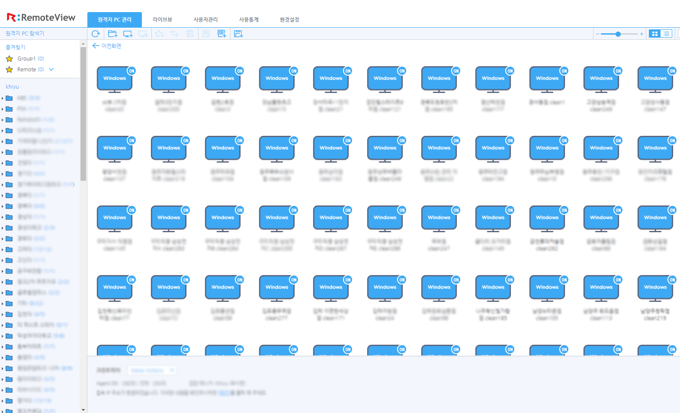Click the 즐겨찾기 favorites heading
Screen dimensions: 680x413
(x=15, y=47)
